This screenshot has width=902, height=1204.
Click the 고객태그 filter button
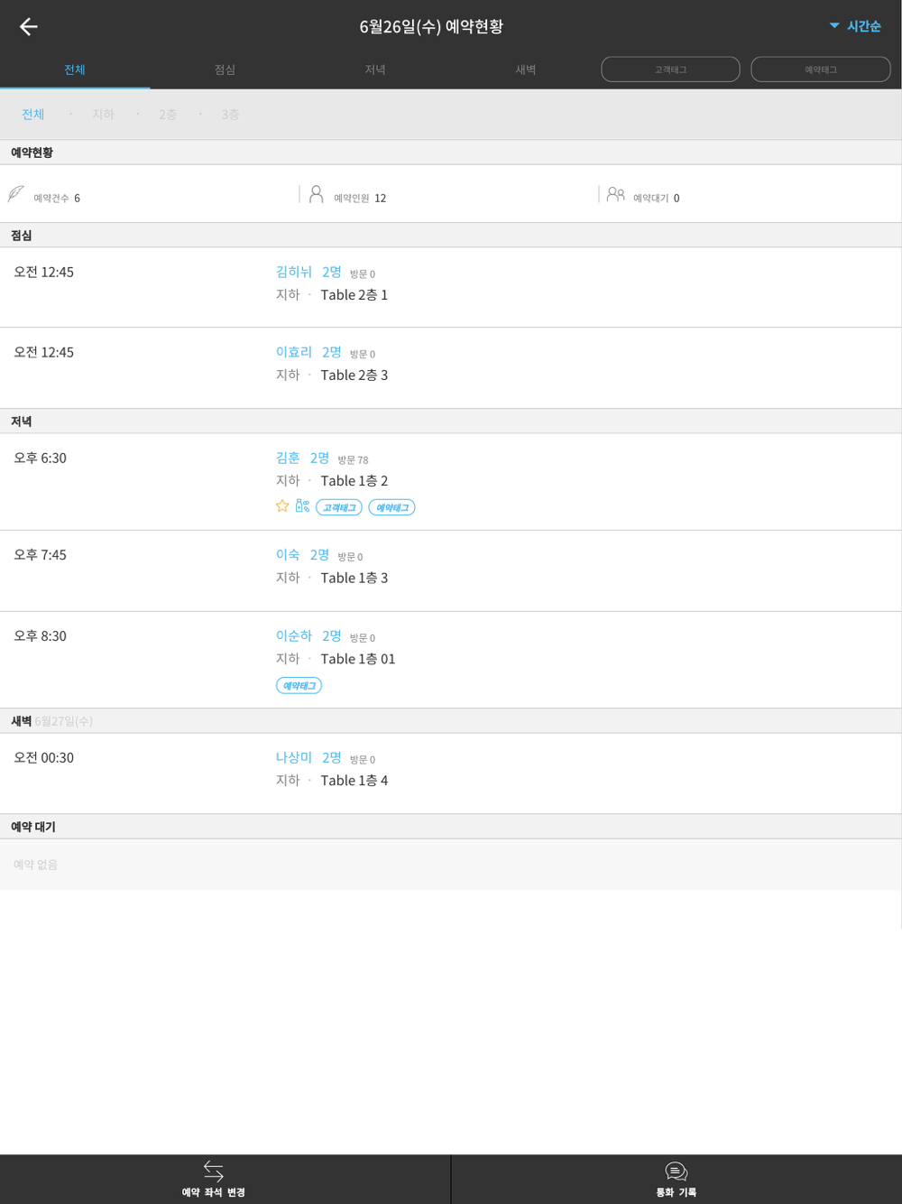[x=670, y=69]
